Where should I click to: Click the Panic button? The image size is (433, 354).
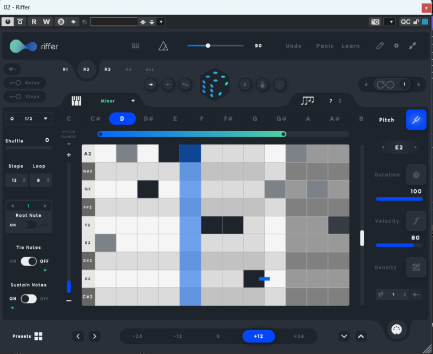[x=325, y=46]
